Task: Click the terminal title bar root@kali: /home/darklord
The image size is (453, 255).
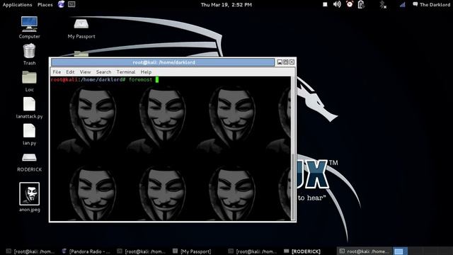Action: click(x=163, y=62)
